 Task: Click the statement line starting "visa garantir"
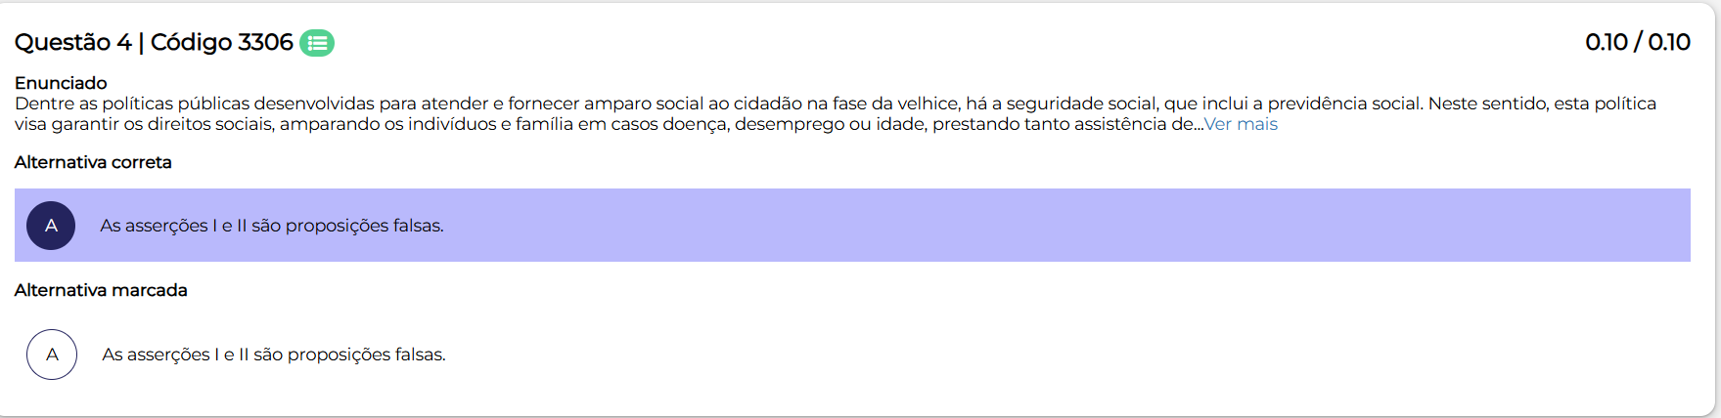tap(391, 124)
